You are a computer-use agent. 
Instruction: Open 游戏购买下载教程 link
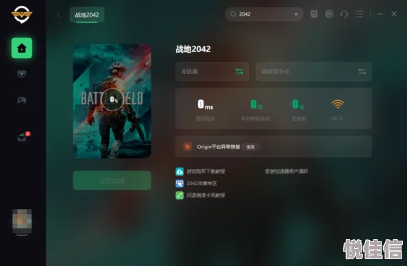coord(206,171)
